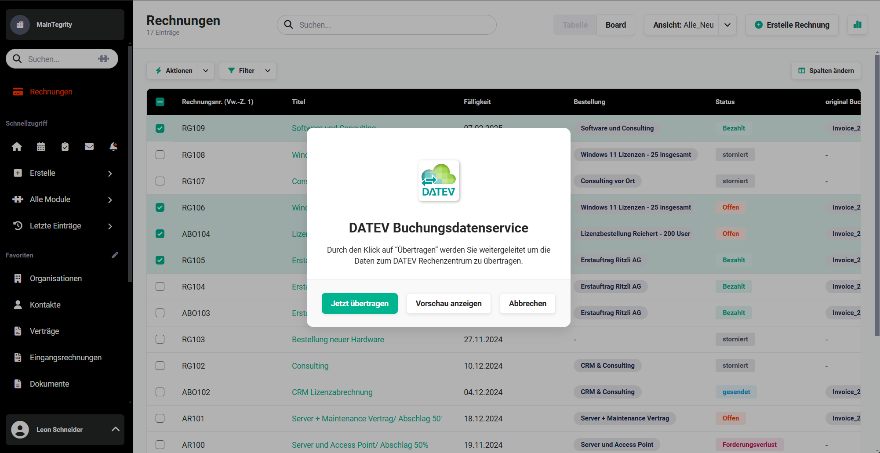The height and width of the screenshot is (453, 880).
Task: Toggle the select-all header checkbox
Action: [160, 102]
